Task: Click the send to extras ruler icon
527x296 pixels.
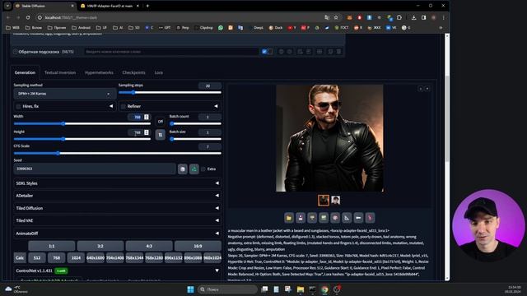Action: [347, 218]
